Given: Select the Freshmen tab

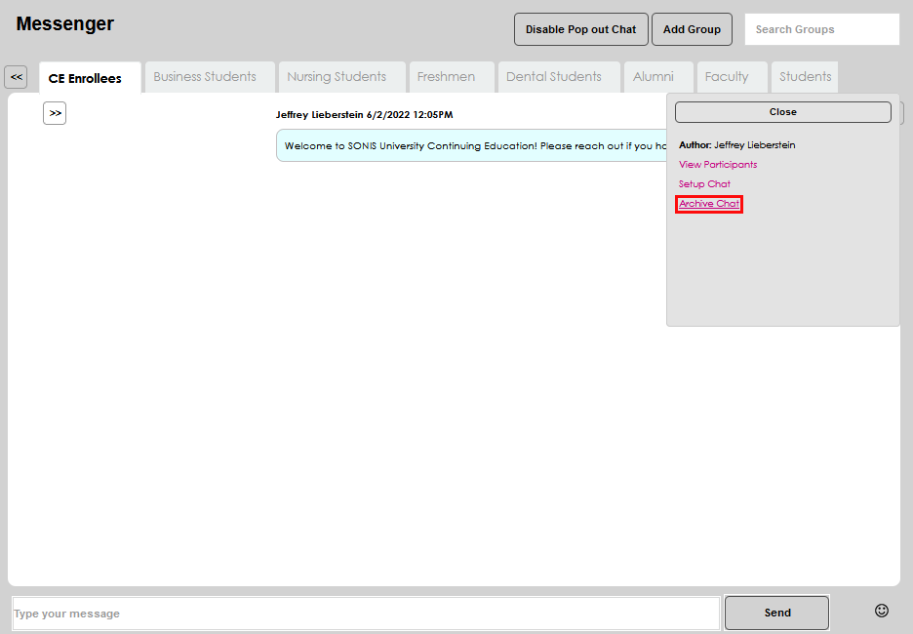Looking at the screenshot, I should coord(452,77).
